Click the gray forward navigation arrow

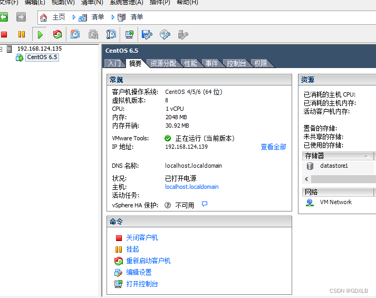point(21,17)
